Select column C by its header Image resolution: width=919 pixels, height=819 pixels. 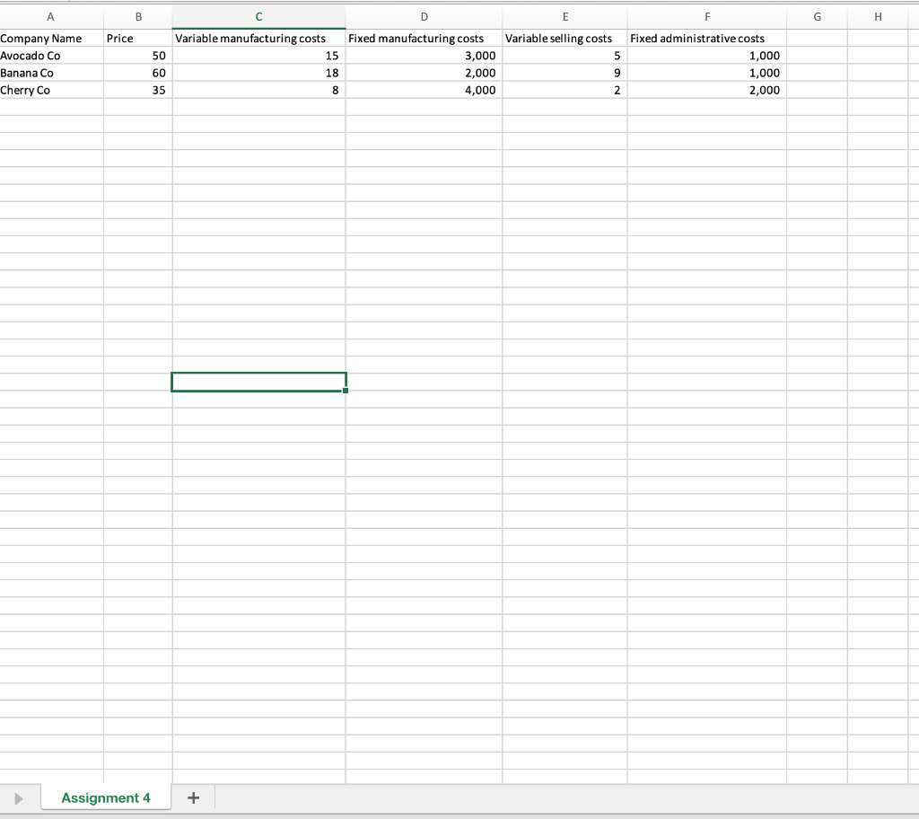tap(258, 16)
